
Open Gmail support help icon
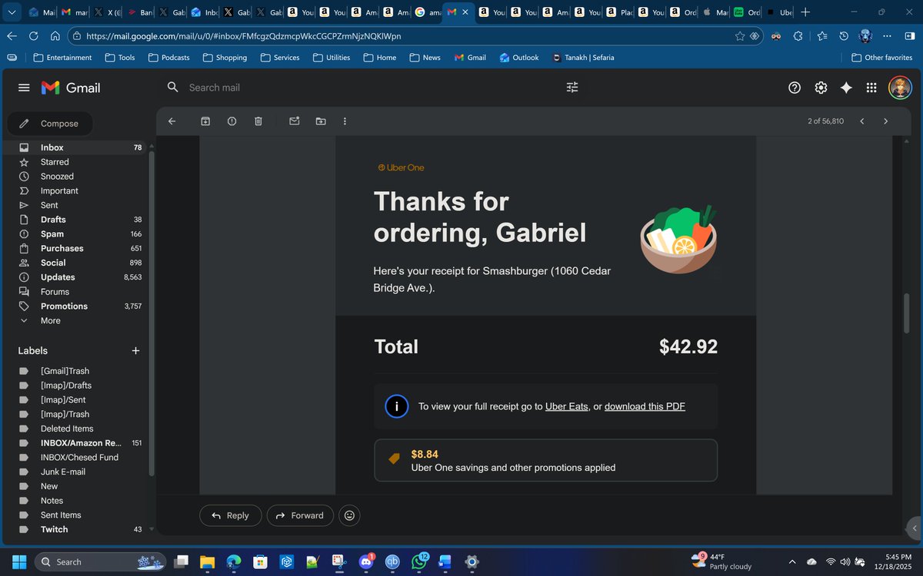(795, 88)
